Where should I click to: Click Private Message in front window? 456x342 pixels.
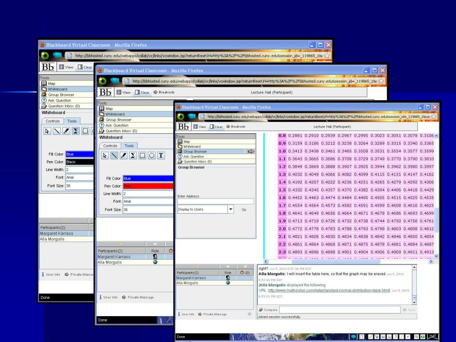[x=212, y=314]
